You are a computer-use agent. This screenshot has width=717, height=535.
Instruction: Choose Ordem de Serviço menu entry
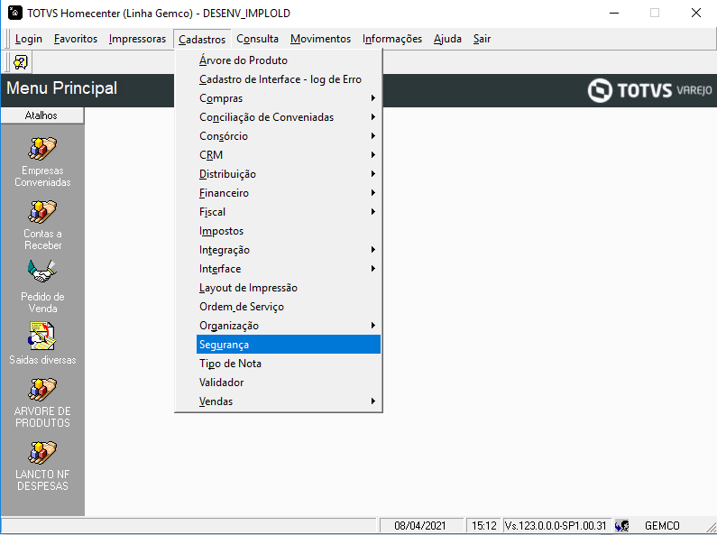coord(289,307)
